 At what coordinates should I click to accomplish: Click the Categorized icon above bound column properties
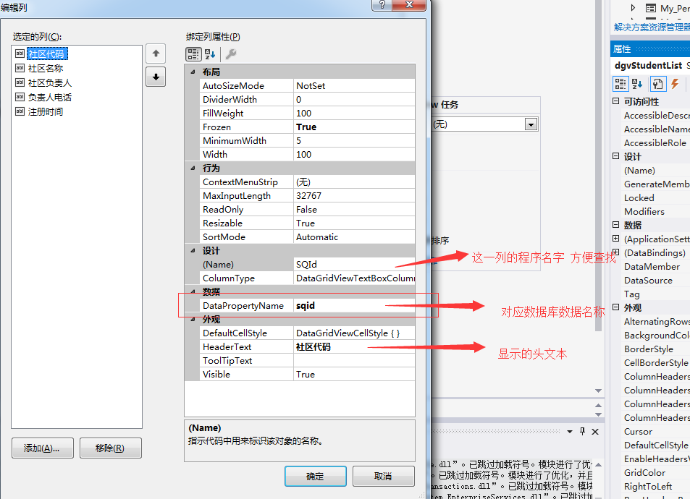click(193, 55)
